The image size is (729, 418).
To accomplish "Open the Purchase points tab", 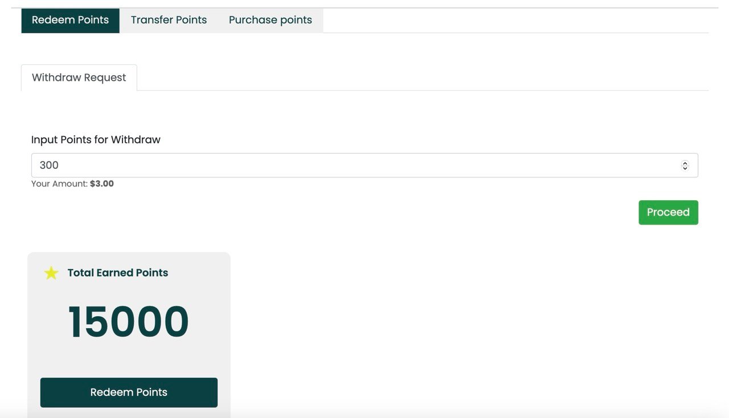I will point(270,20).
